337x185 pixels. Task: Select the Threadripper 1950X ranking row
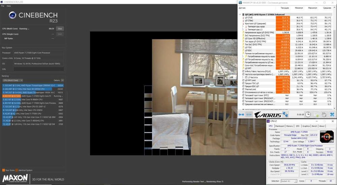[x=33, y=93]
